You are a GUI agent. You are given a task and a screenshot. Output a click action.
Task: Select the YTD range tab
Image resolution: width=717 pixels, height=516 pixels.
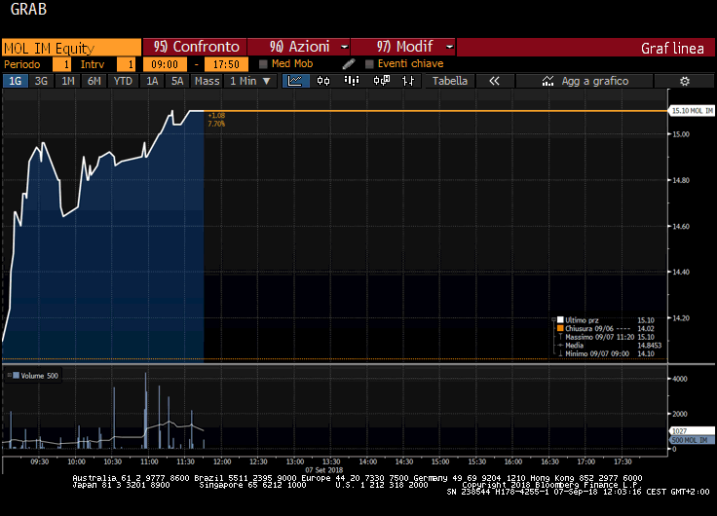pyautogui.click(x=123, y=81)
